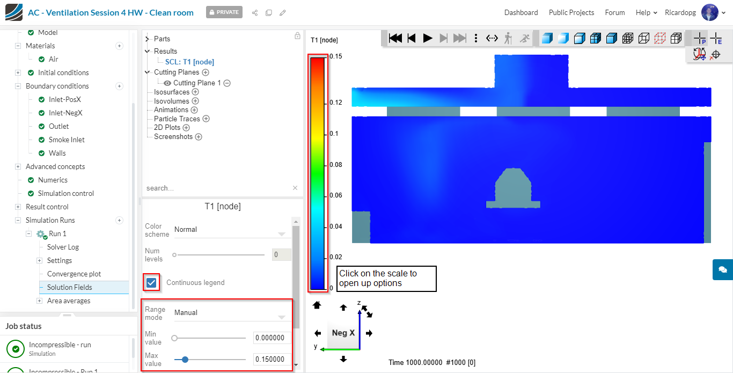Choose the last white gridded cube render mode
The width and height of the screenshot is (733, 373).
click(x=676, y=38)
